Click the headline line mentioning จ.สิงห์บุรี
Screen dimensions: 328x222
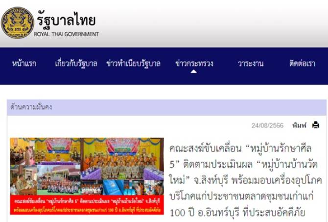pyautogui.click(x=245, y=180)
